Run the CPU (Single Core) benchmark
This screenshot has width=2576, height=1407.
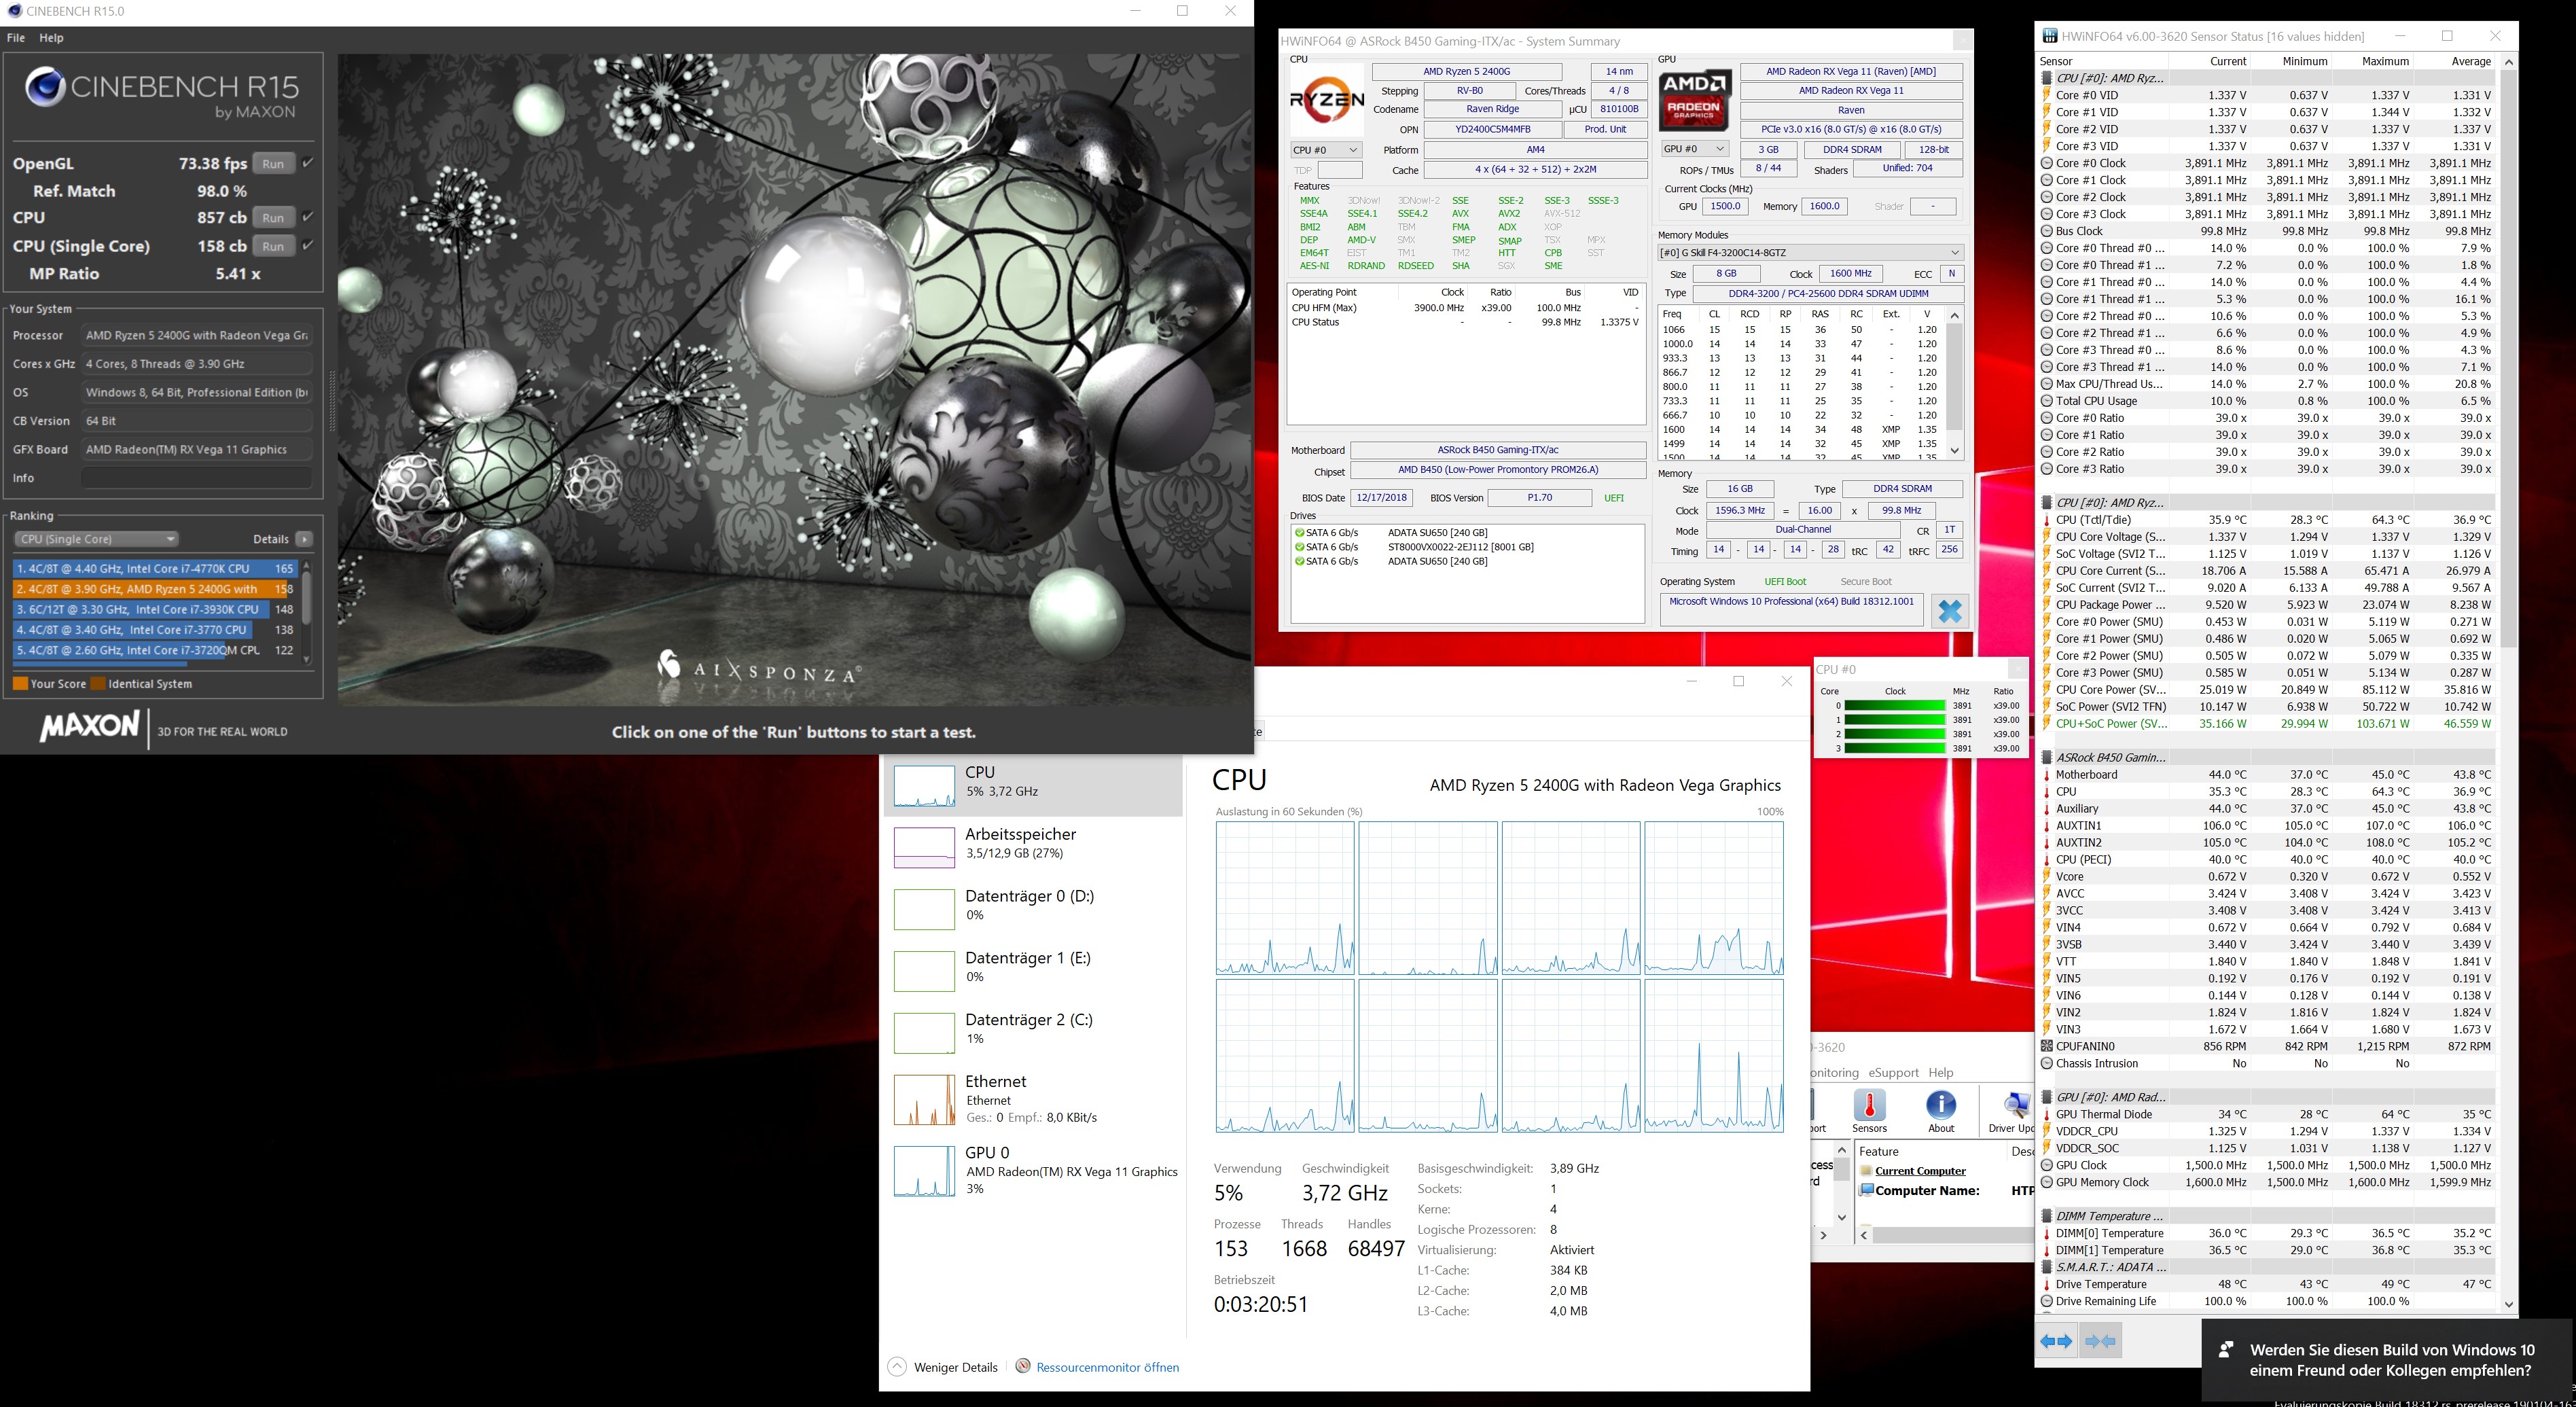point(273,246)
